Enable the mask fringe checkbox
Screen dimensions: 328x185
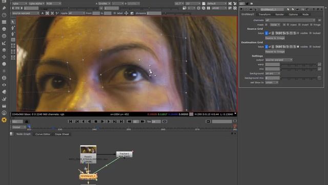312,25
